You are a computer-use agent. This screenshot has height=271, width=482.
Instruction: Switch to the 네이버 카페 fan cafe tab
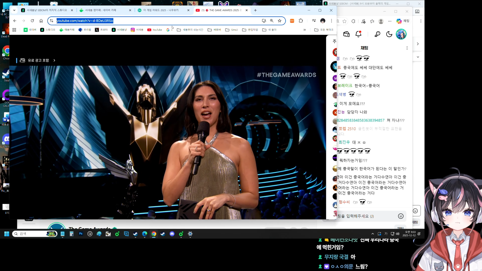click(x=100, y=10)
